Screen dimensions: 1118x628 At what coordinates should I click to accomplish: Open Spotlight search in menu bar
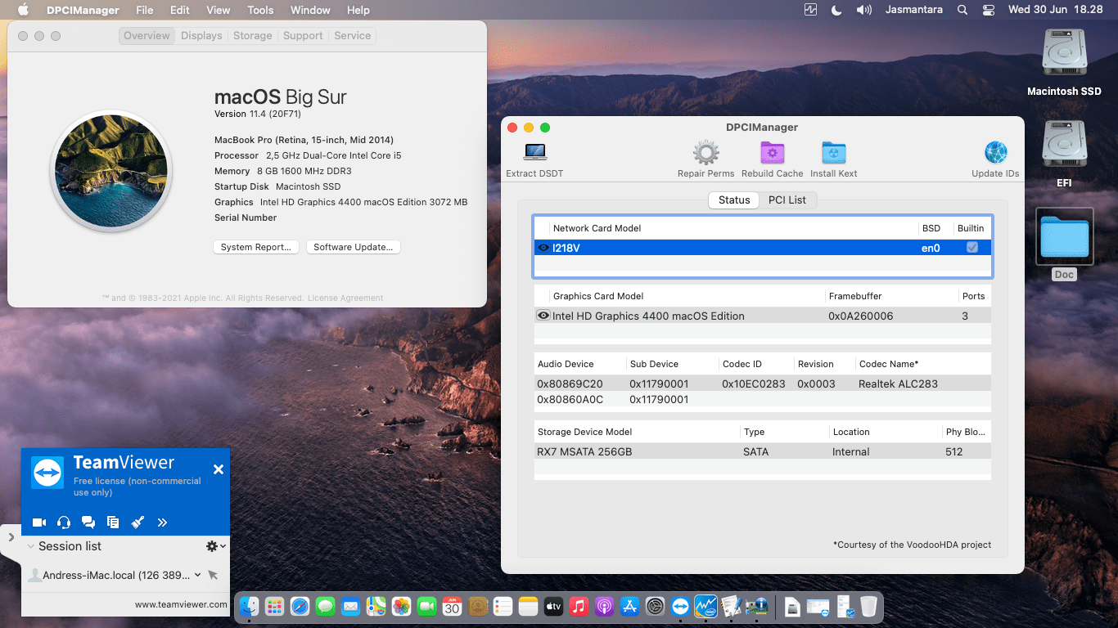pyautogui.click(x=962, y=10)
